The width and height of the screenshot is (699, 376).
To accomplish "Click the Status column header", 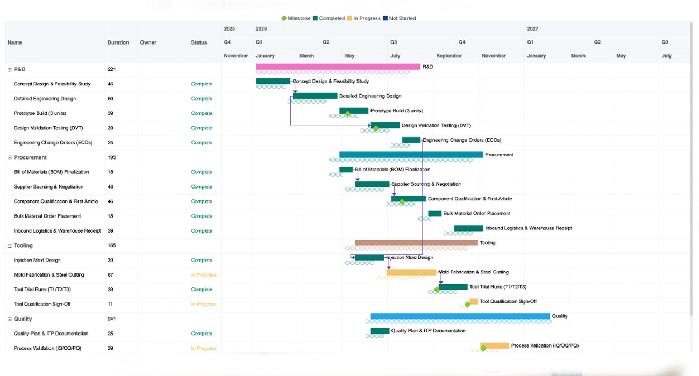I will pyautogui.click(x=199, y=42).
